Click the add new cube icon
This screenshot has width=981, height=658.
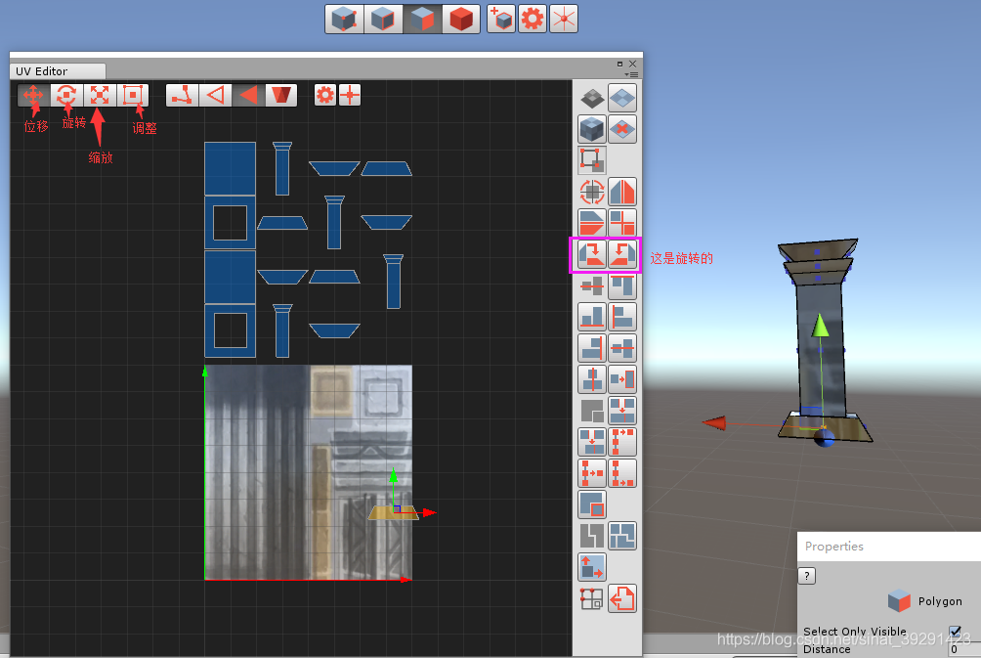point(500,19)
